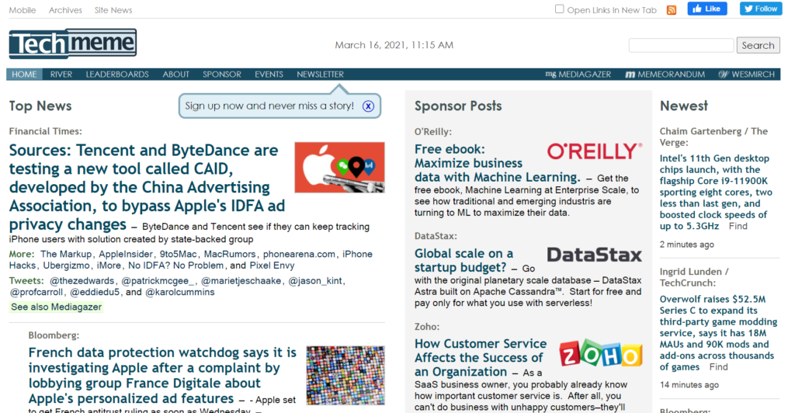The width and height of the screenshot is (795, 413).
Task: Open the @eddiedu5 tweet
Action: click(94, 293)
